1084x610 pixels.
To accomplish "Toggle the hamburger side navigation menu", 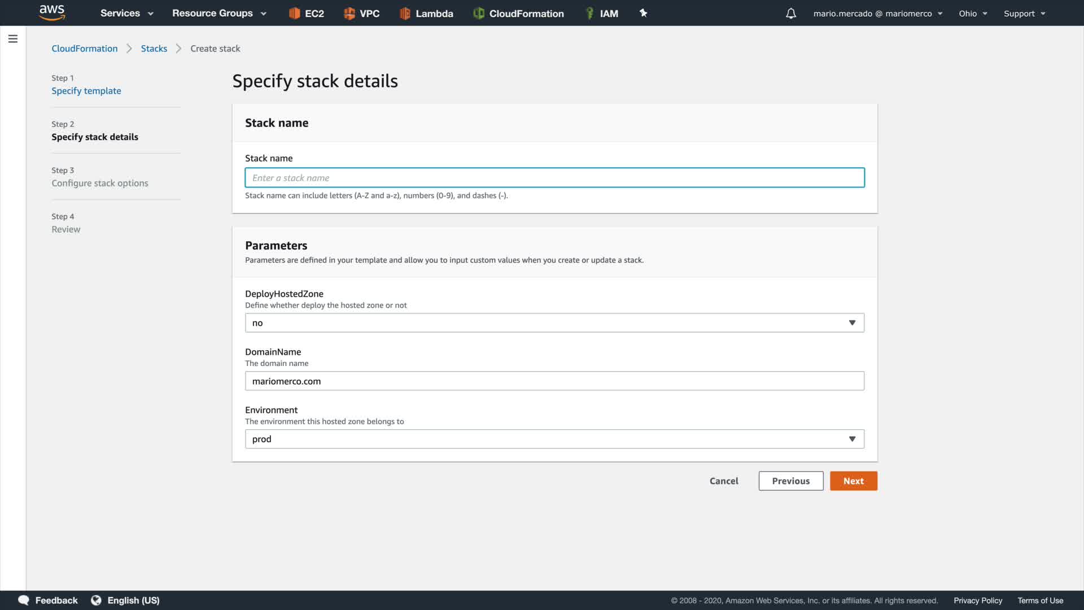I will [x=13, y=38].
